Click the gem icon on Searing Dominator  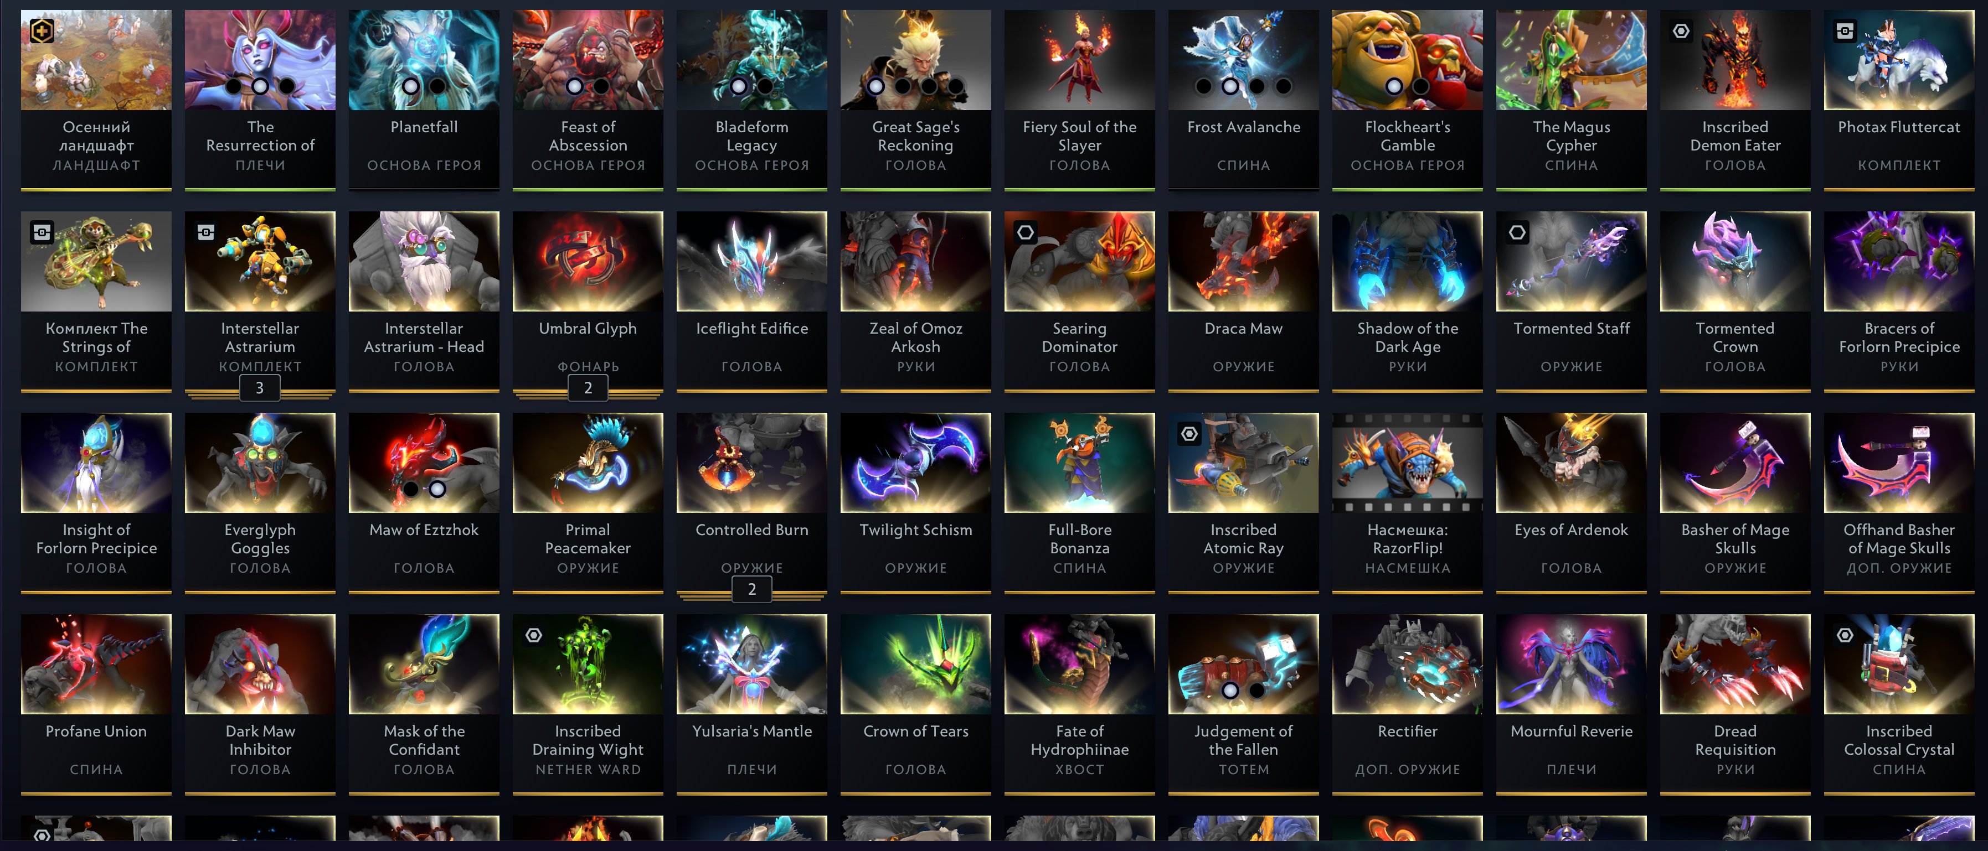[1025, 233]
